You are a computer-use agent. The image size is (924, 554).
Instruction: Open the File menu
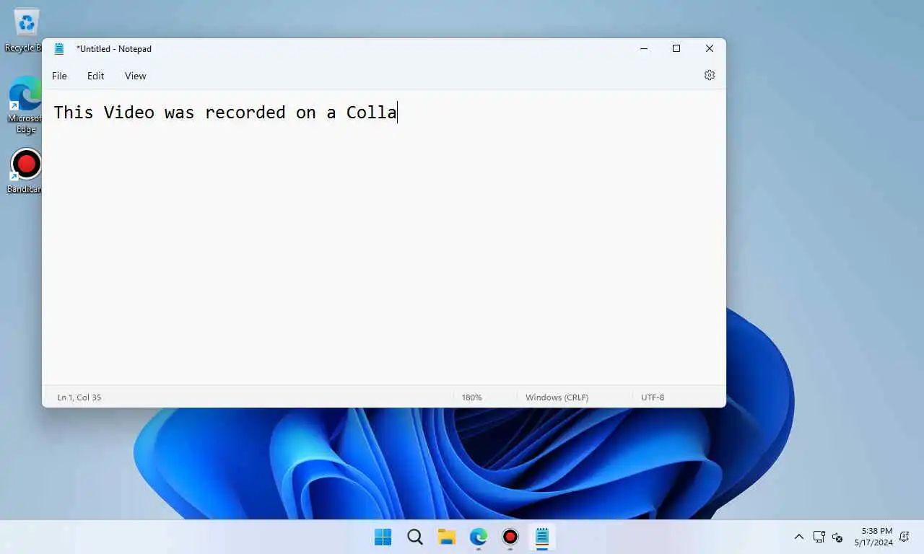(59, 76)
